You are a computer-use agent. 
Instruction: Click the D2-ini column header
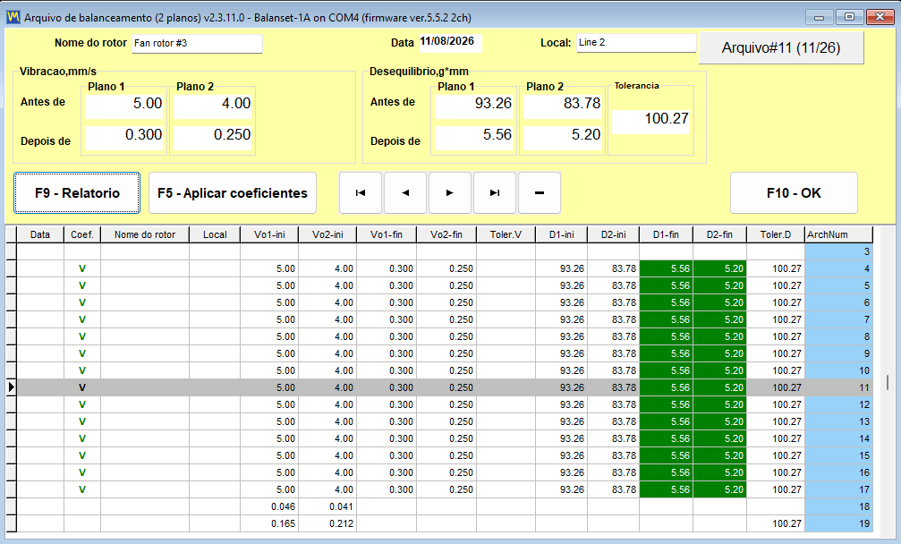614,234
